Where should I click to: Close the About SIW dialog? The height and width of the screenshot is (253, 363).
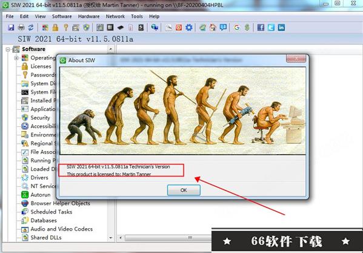pyautogui.click(x=296, y=59)
